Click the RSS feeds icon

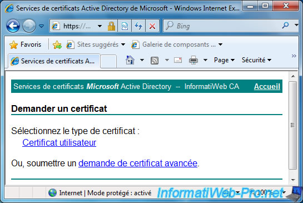[x=155, y=61]
